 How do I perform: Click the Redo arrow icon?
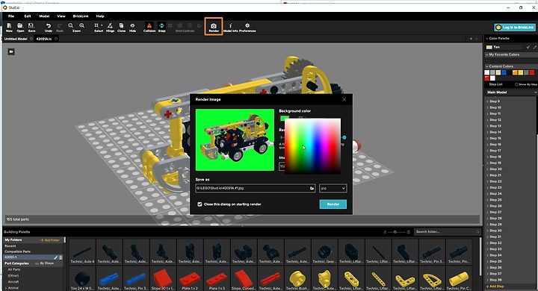click(60, 25)
